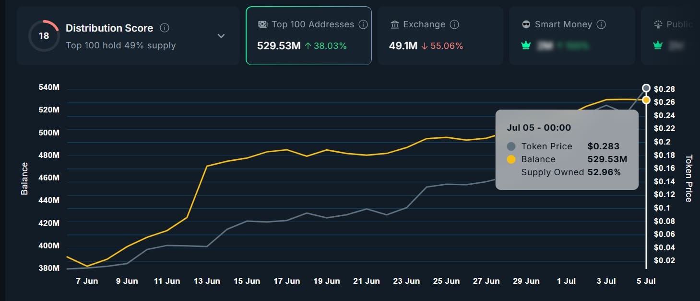The width and height of the screenshot is (700, 301).
Task: Click the Smart Money alien icon
Action: pos(527,24)
